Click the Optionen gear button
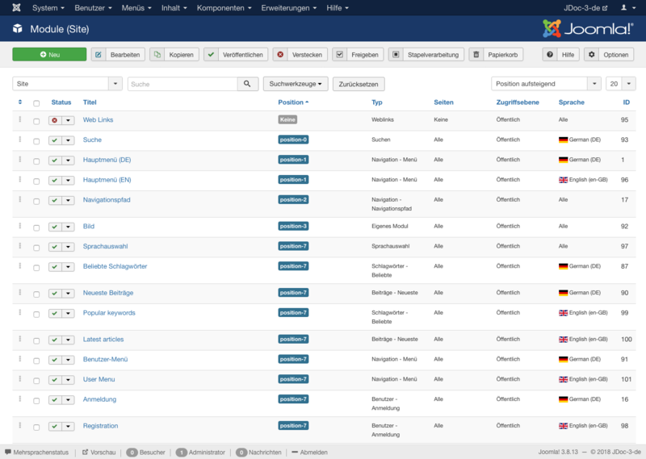Screen dimensions: 646x459 click(x=609, y=54)
